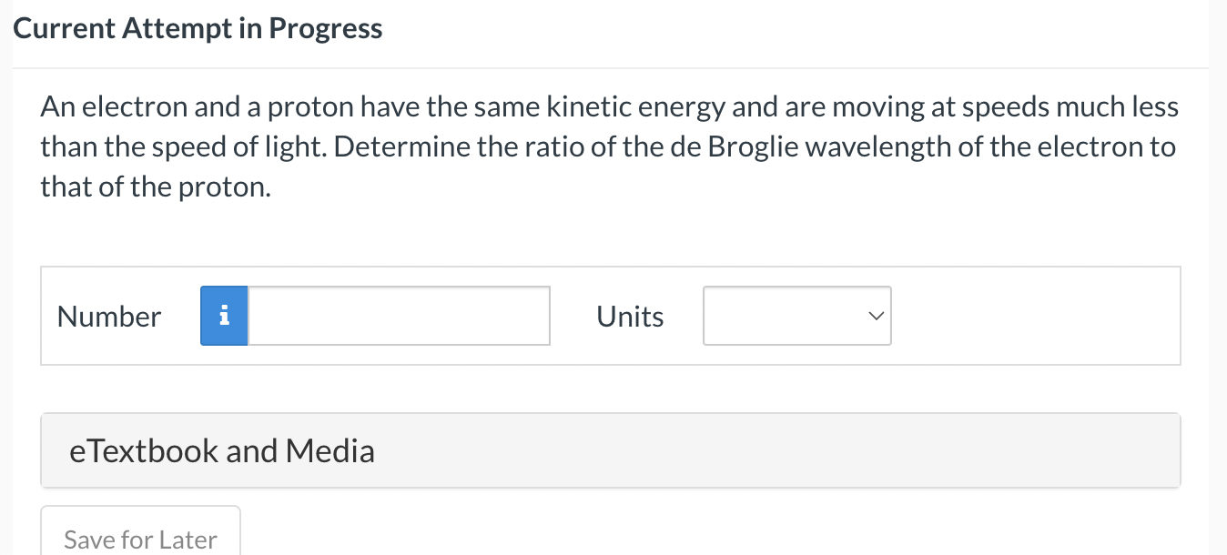Expand the eTextbook and Media section

coord(612,449)
